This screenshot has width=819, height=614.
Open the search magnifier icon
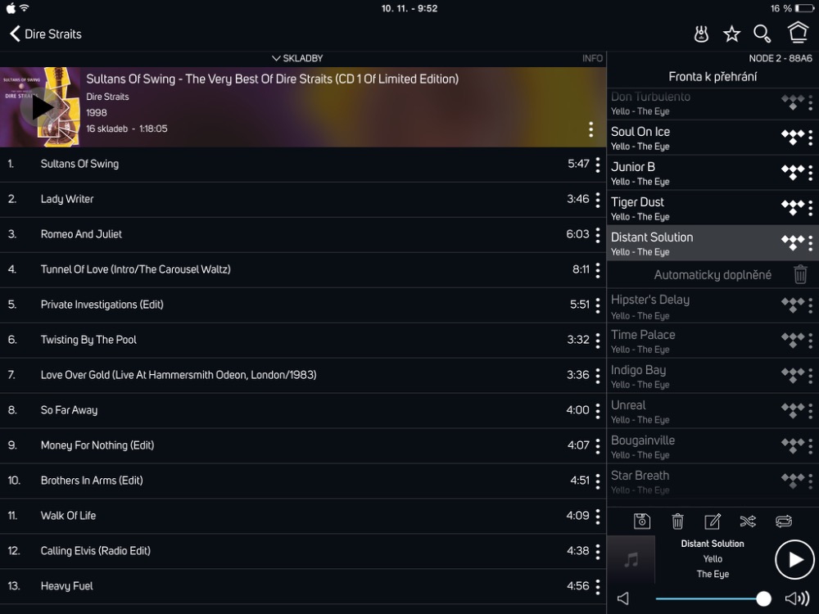(x=762, y=34)
